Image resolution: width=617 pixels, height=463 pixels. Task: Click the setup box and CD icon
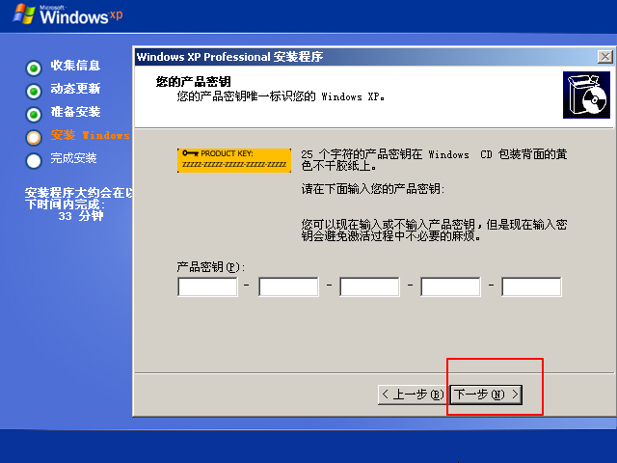pos(586,95)
